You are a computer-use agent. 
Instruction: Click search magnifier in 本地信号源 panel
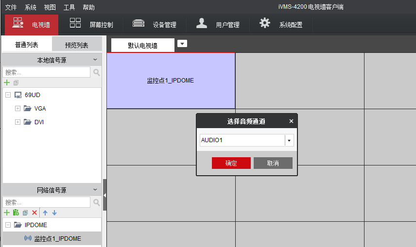[96, 72]
